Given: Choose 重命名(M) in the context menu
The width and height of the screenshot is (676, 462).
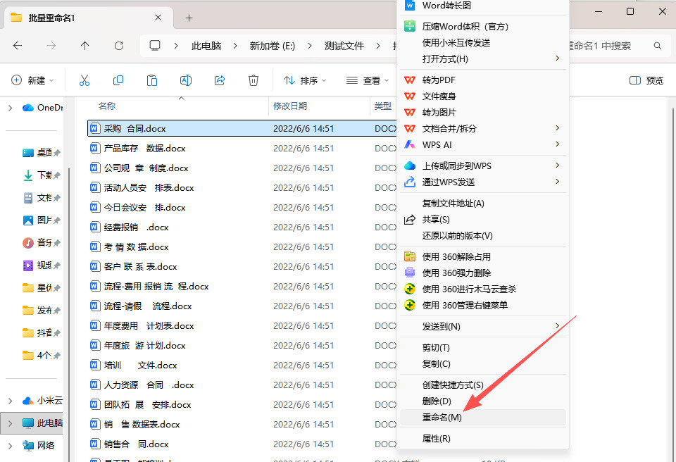Looking at the screenshot, I should 483,418.
